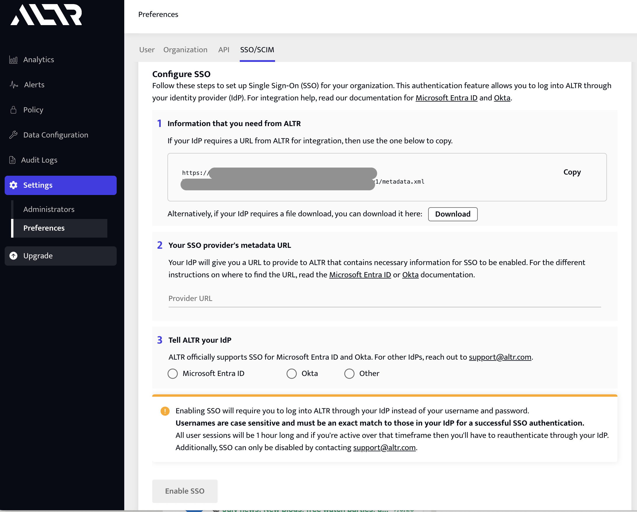Click 'Your SSO provider's metadata URL' heading
637x512 pixels.
pyautogui.click(x=230, y=245)
